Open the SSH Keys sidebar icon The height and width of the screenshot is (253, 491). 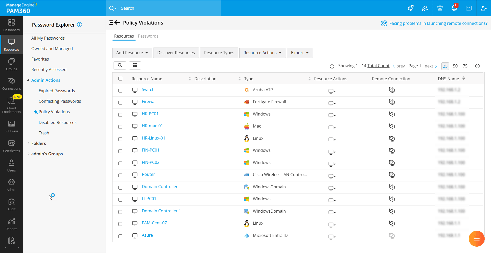pos(12,127)
